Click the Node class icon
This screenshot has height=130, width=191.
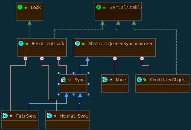tap(105, 80)
